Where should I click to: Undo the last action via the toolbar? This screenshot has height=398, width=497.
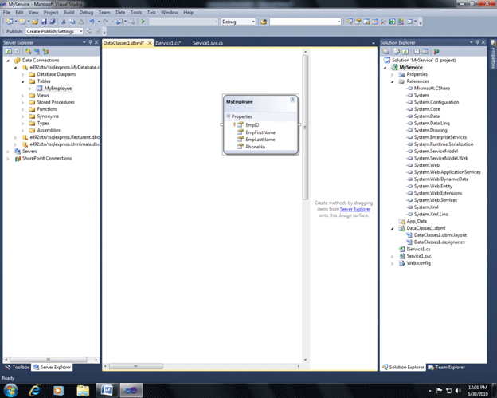click(x=92, y=22)
